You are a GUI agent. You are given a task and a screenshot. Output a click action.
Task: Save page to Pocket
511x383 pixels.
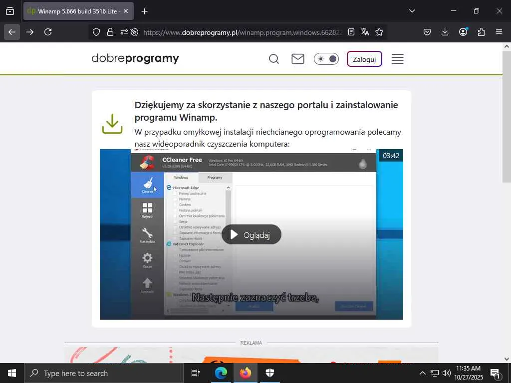427,32
